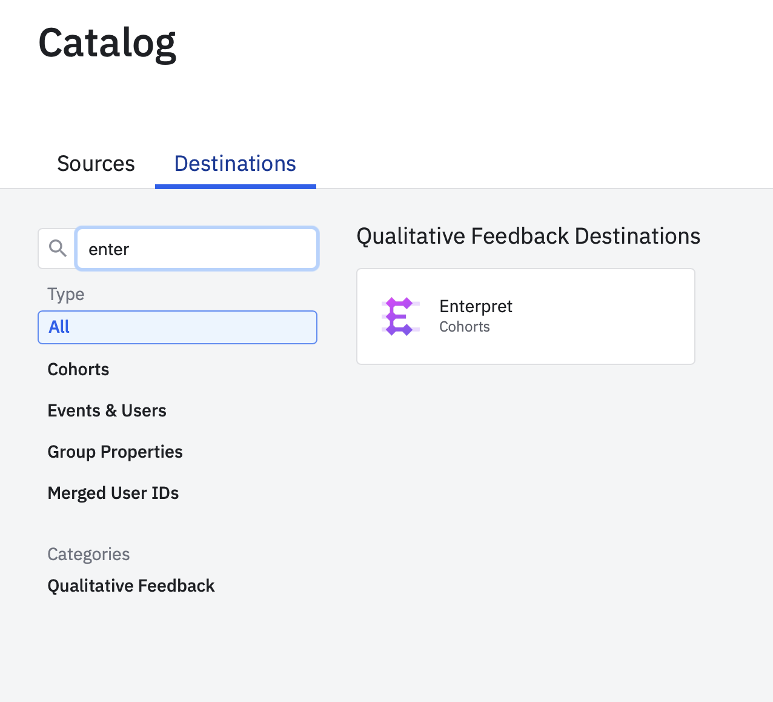The width and height of the screenshot is (773, 702).
Task: Click the Cohorts label on Enterpret card
Action: tap(465, 327)
